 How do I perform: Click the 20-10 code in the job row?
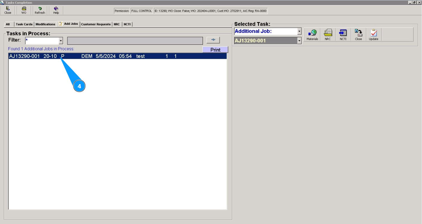click(50, 56)
